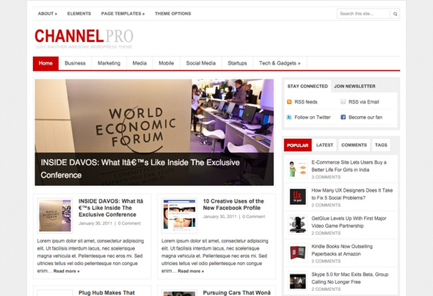This screenshot has width=433, height=296.
Task: Open 0 Comment link on Inside Davos post
Action: coord(129,223)
